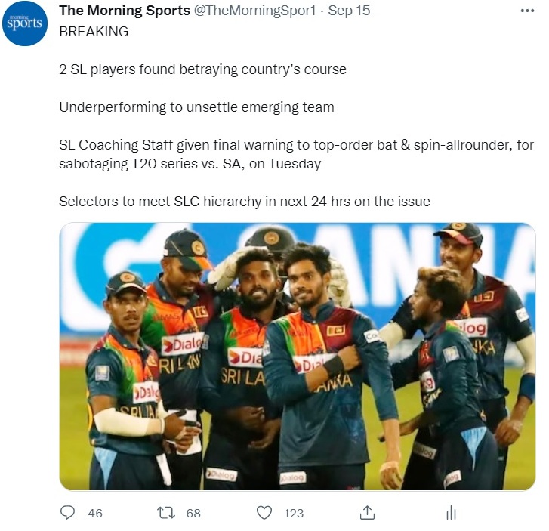This screenshot has height=531, width=549.
Task: Like the tweet with the heart icon
Action: click(x=264, y=513)
